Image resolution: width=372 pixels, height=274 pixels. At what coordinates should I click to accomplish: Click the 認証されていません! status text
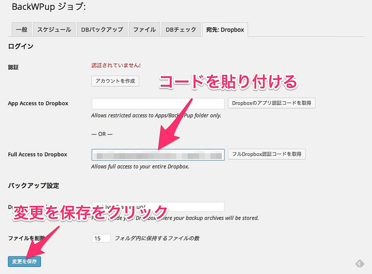click(x=116, y=65)
